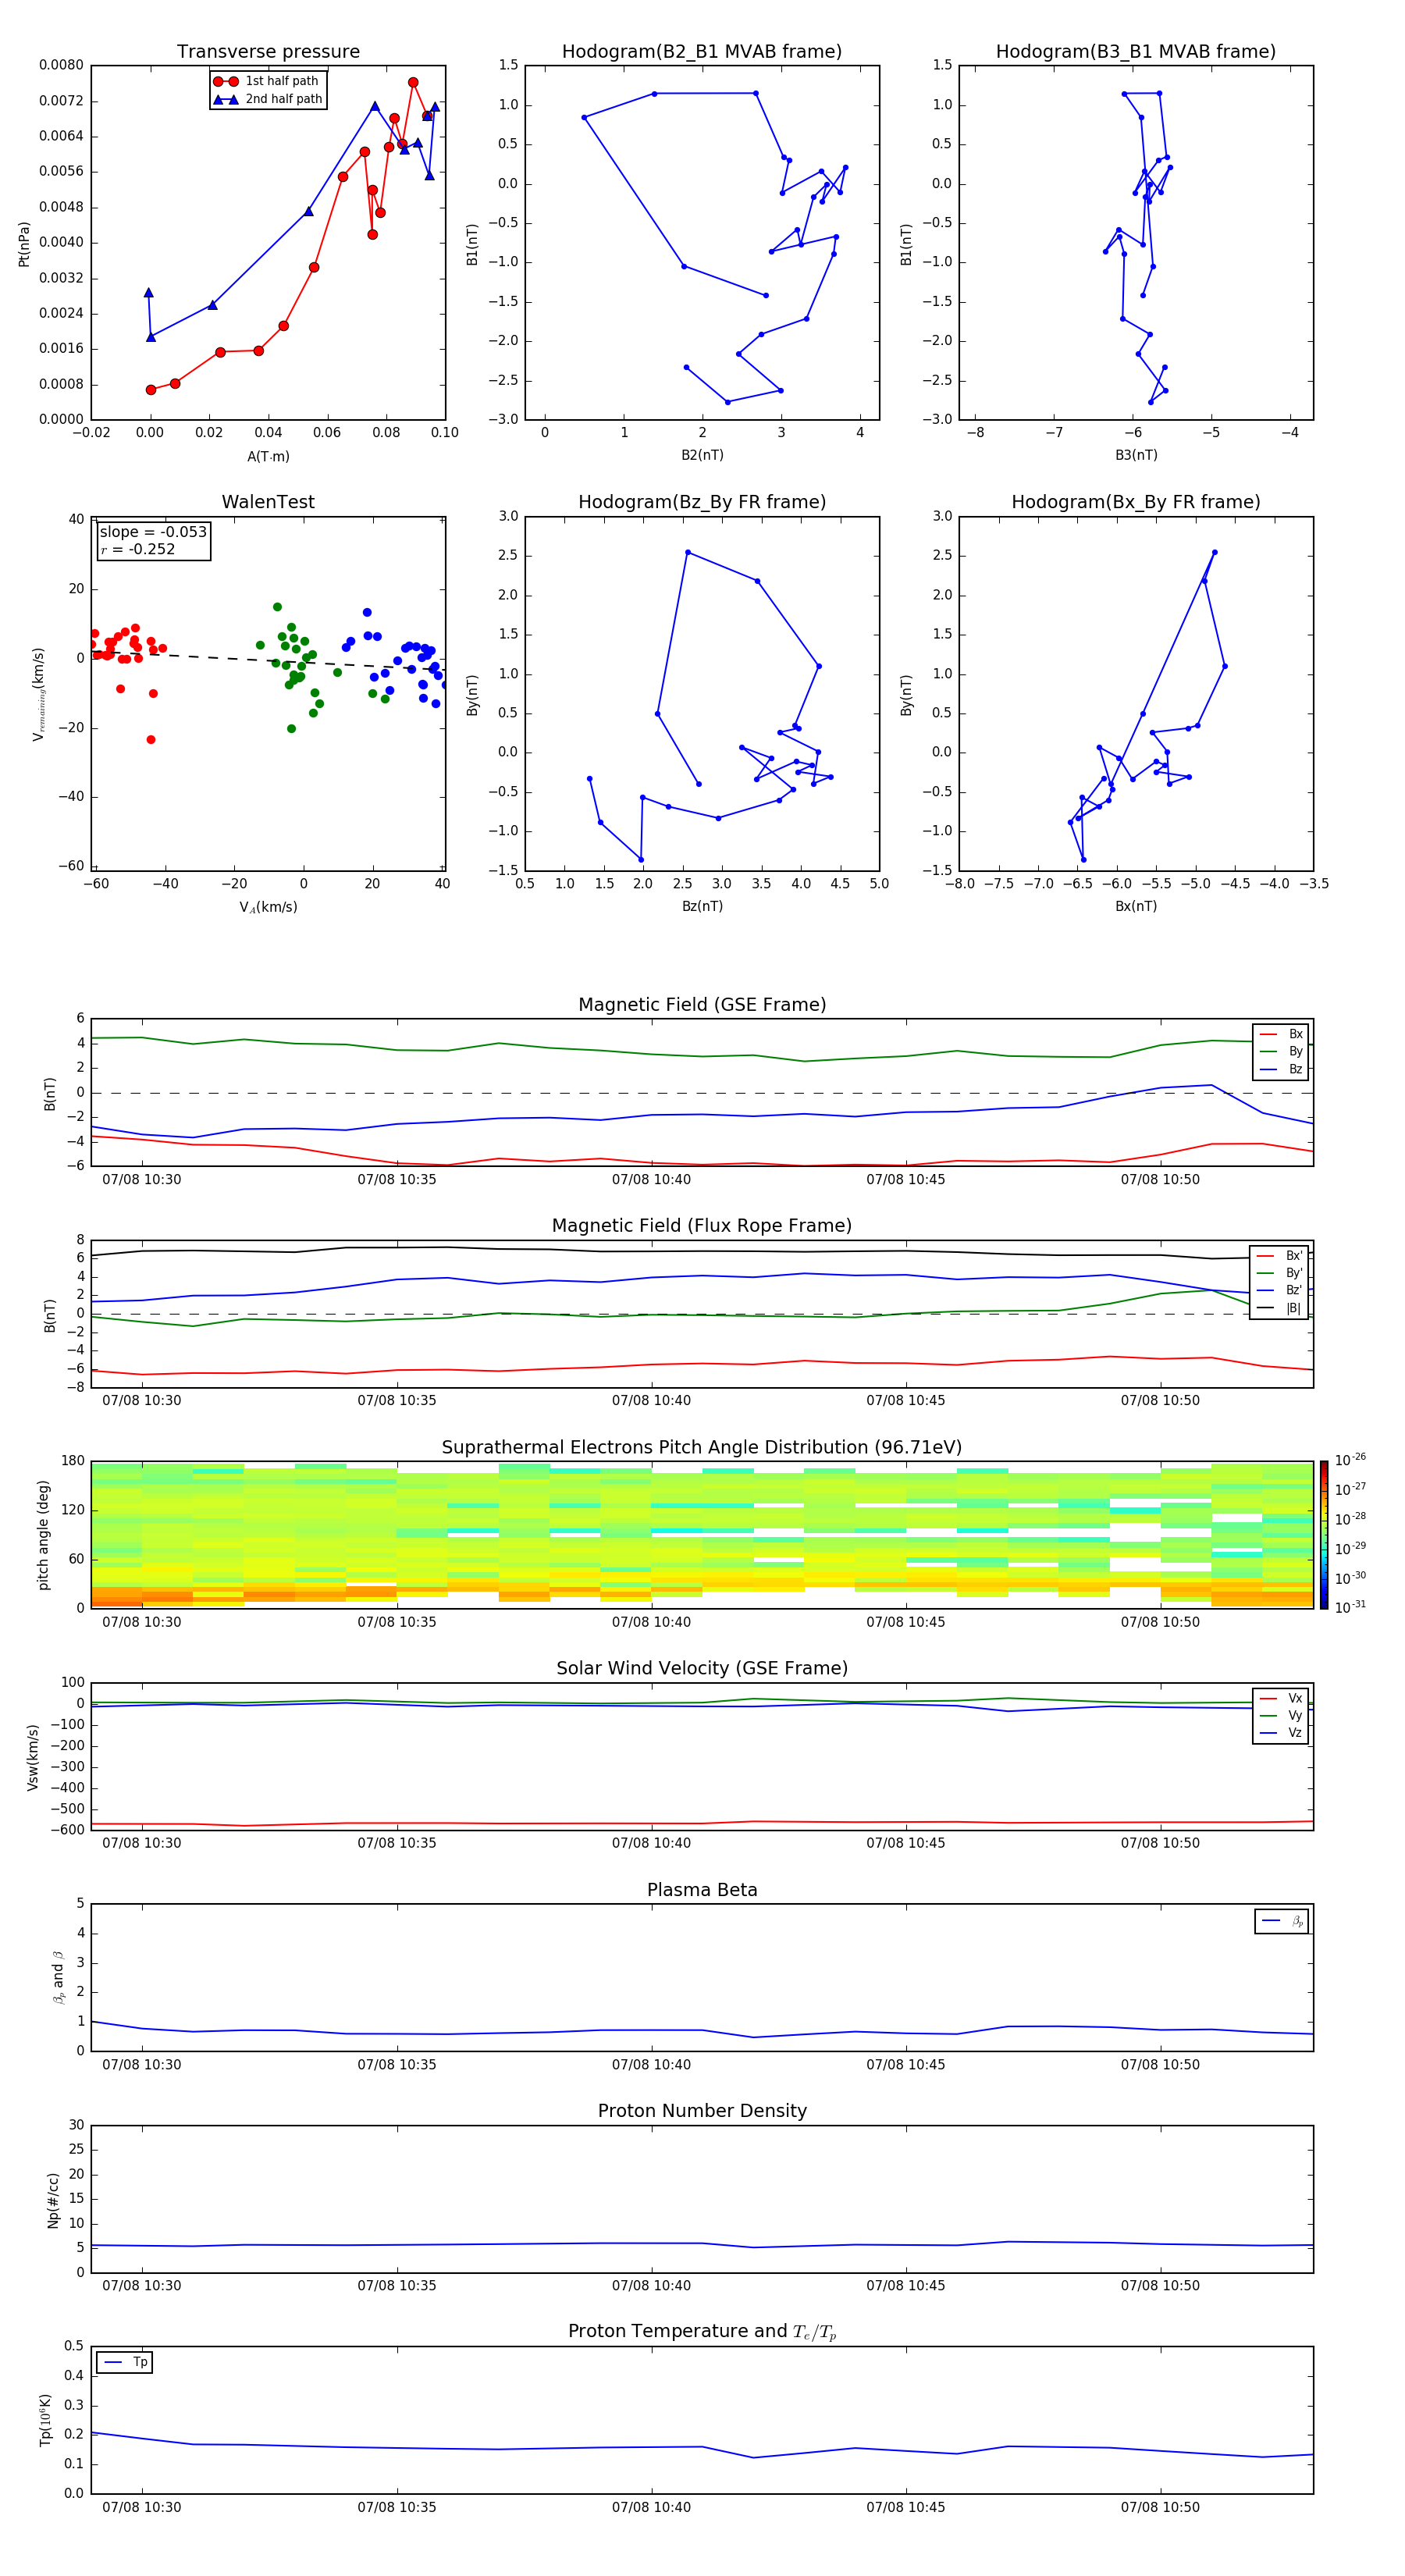Click 'Proton Number Density' plot title

click(x=702, y=2111)
